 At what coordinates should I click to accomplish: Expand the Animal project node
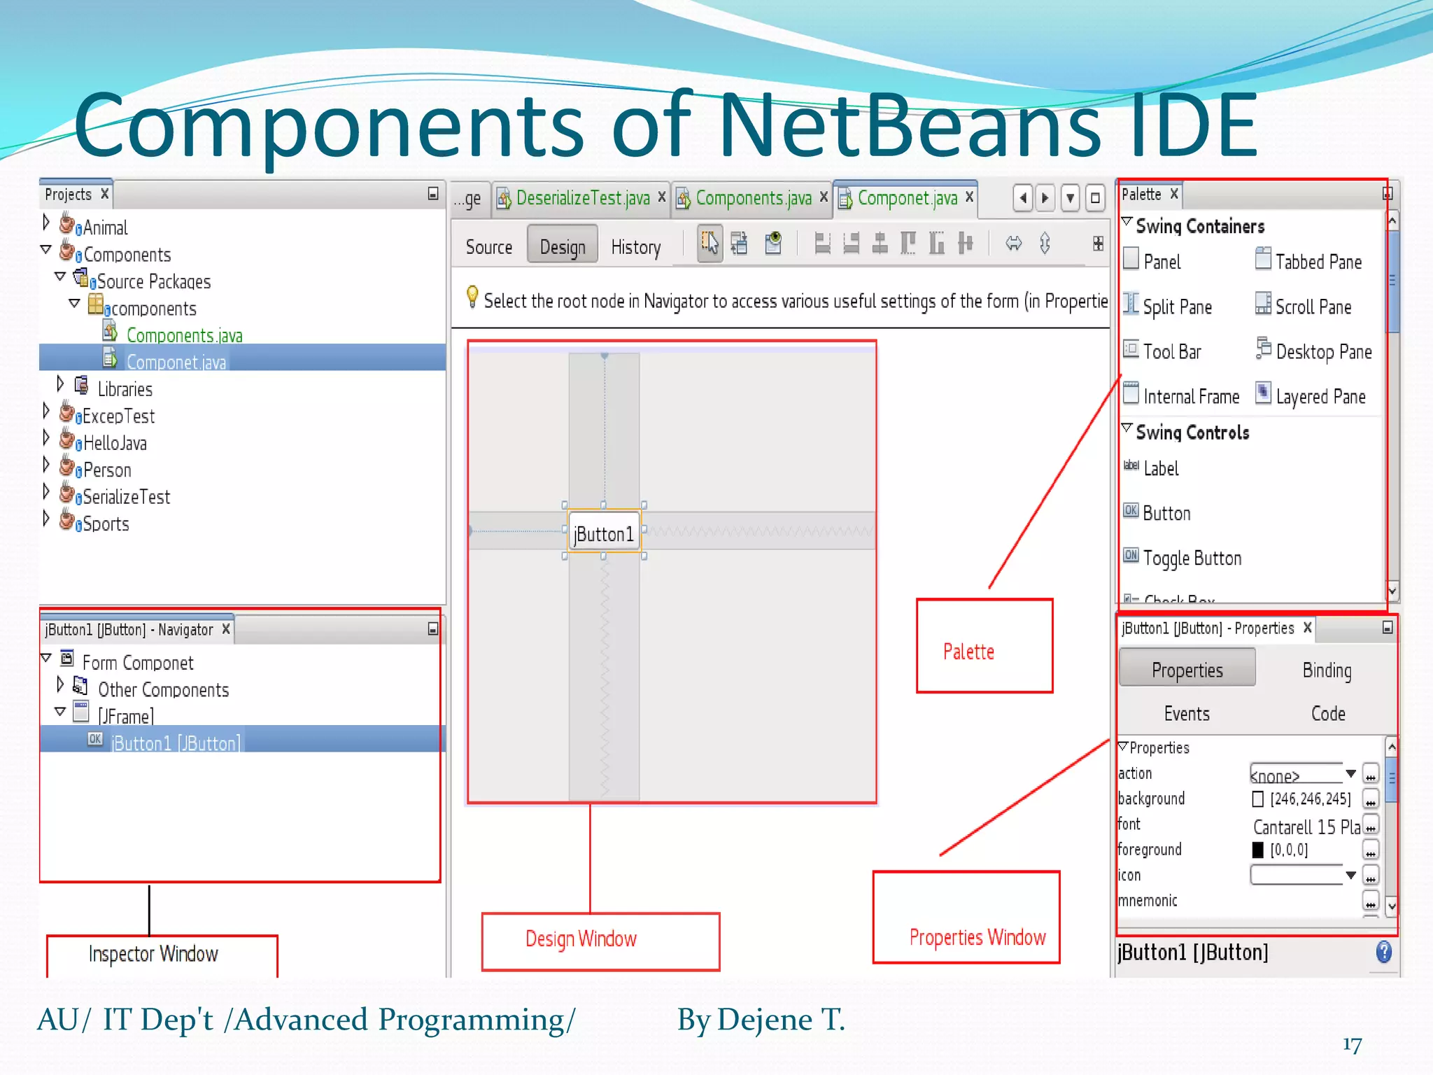(x=46, y=223)
